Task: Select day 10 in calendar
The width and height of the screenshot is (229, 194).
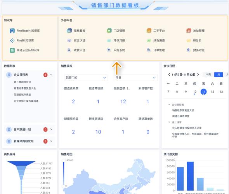Action: point(195,92)
